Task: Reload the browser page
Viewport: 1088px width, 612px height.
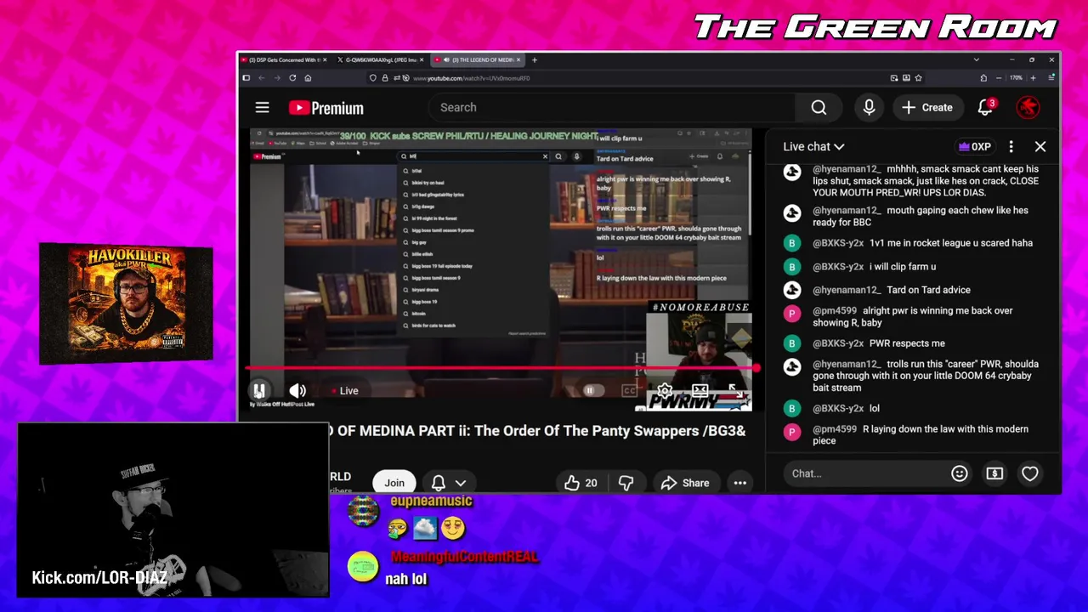Action: tap(292, 77)
